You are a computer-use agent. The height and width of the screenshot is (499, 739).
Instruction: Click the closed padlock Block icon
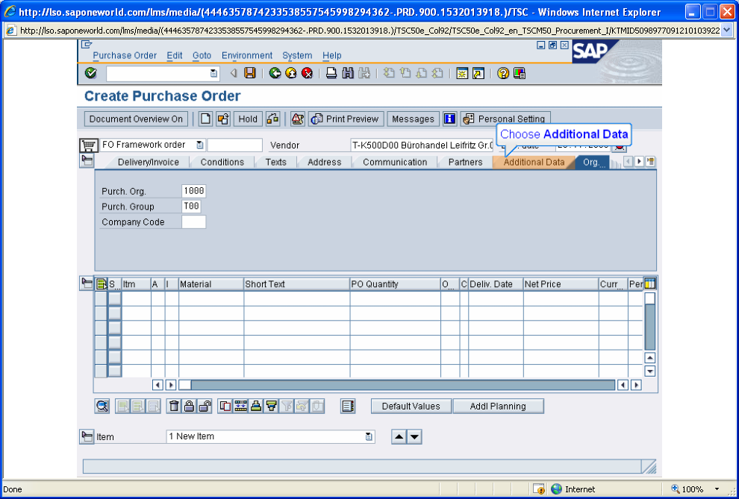click(x=189, y=406)
